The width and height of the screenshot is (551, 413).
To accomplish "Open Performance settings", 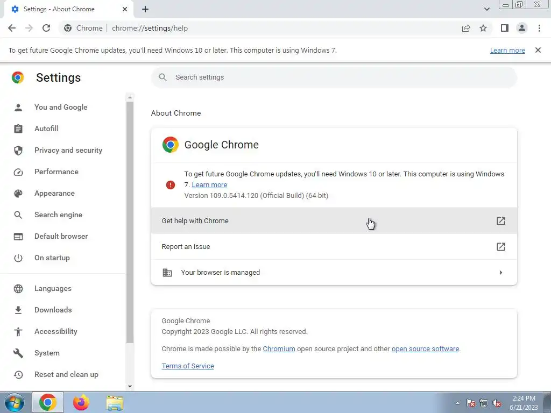I will pyautogui.click(x=56, y=172).
